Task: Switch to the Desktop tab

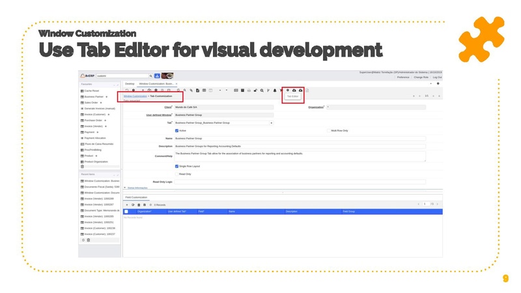Action: pyautogui.click(x=130, y=83)
